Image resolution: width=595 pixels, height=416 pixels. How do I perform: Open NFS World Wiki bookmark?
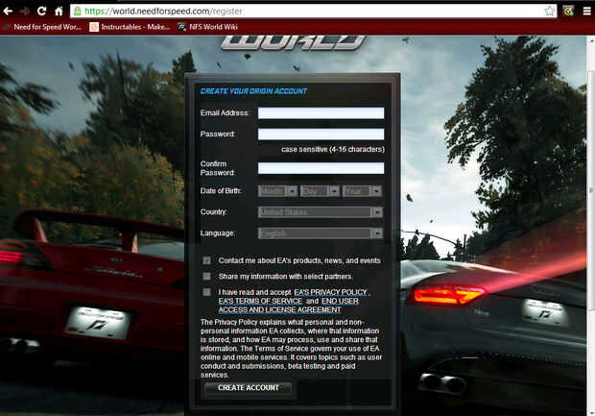(x=207, y=27)
